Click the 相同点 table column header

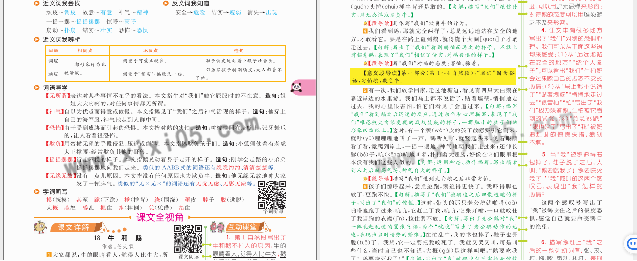[83, 51]
